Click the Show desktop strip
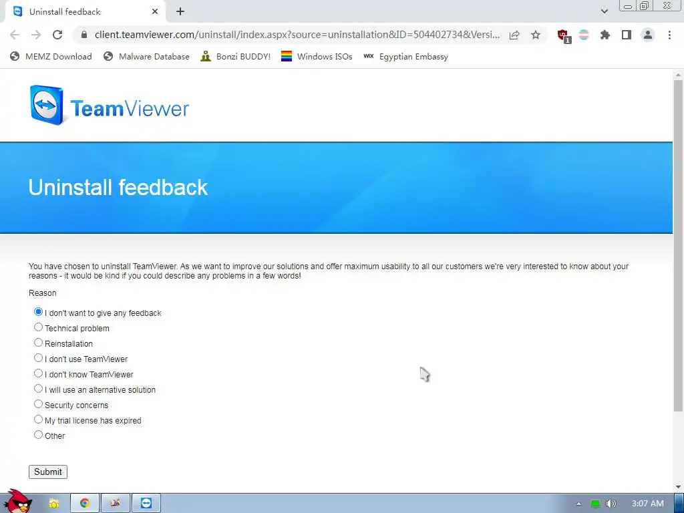 coord(679,504)
